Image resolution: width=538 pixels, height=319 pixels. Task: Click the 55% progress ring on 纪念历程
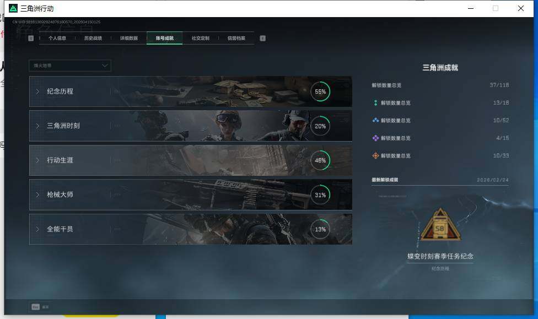pos(320,91)
